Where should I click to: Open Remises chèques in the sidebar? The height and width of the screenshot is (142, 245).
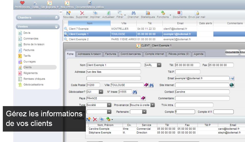click(34, 79)
